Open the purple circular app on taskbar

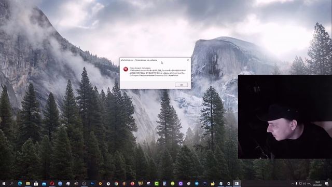coord(181,183)
